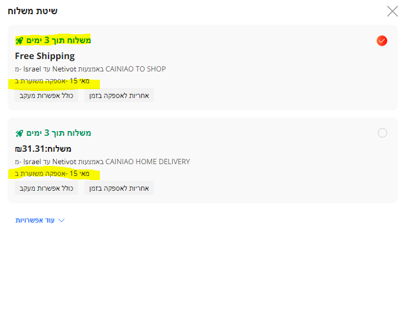This screenshot has width=402, height=333.
Task: Click the rocket icon in Free Shipping option
Action: (x=19, y=41)
